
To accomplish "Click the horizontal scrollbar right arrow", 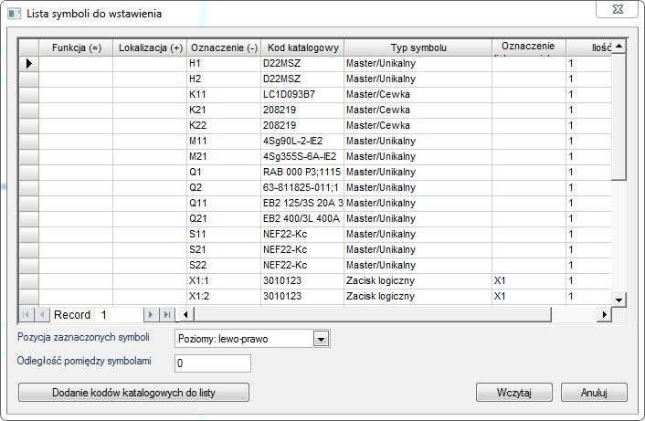I will (604, 315).
